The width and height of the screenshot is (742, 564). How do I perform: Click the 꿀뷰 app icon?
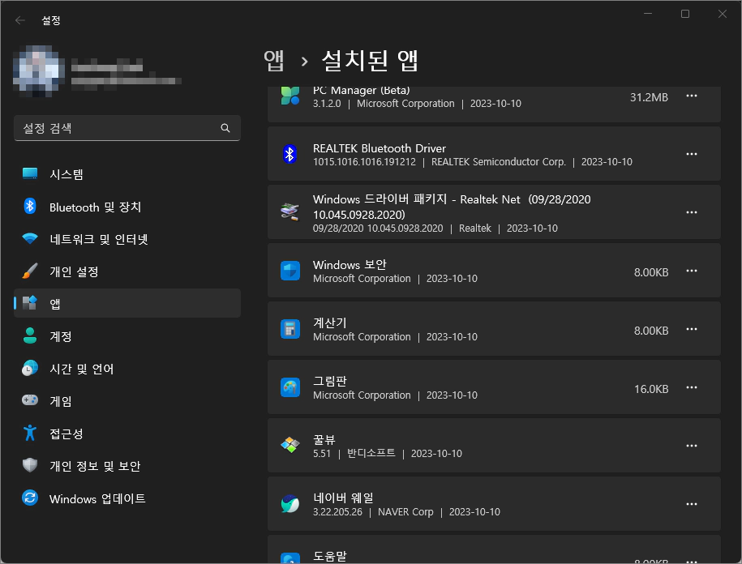[x=290, y=446]
